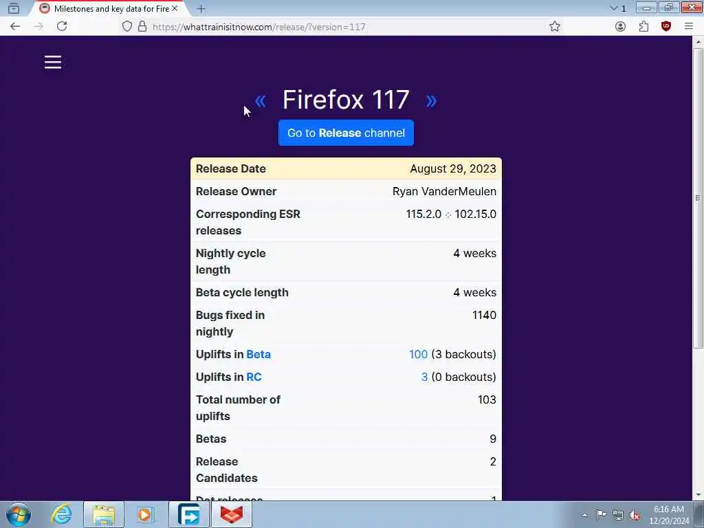This screenshot has height=528, width=704.
Task: Open the taskbar clock and date
Action: [x=669, y=515]
